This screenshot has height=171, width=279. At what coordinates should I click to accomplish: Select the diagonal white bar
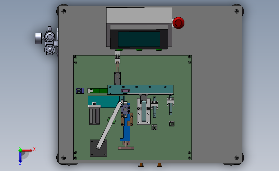coord(109,125)
